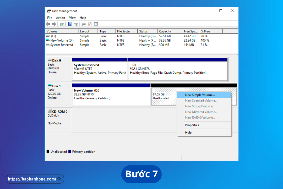Open the File menu
The image size is (283, 189).
50,18
